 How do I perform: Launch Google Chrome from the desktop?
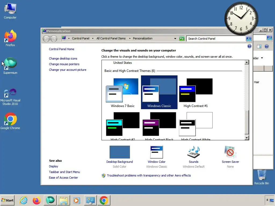point(10,121)
